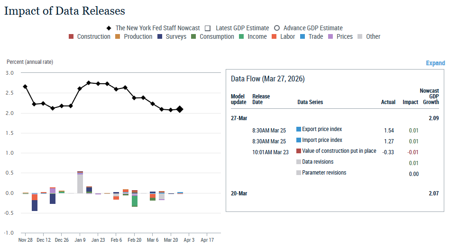Toggle the Latest GDP Estimate marker

(x=207, y=28)
